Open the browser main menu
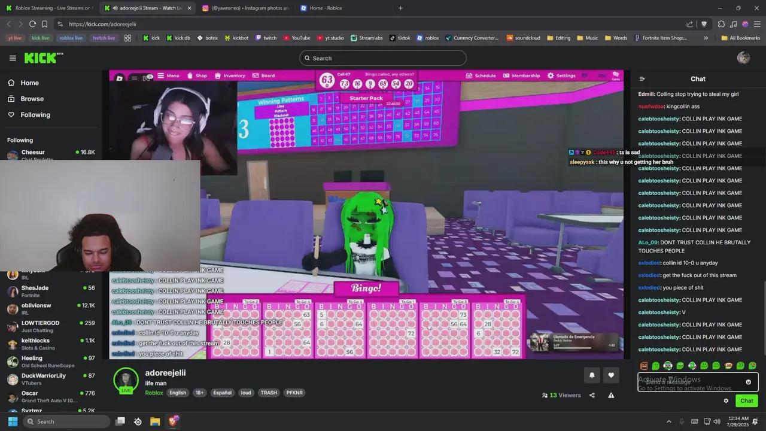Image resolution: width=766 pixels, height=431 pixels. [x=757, y=24]
